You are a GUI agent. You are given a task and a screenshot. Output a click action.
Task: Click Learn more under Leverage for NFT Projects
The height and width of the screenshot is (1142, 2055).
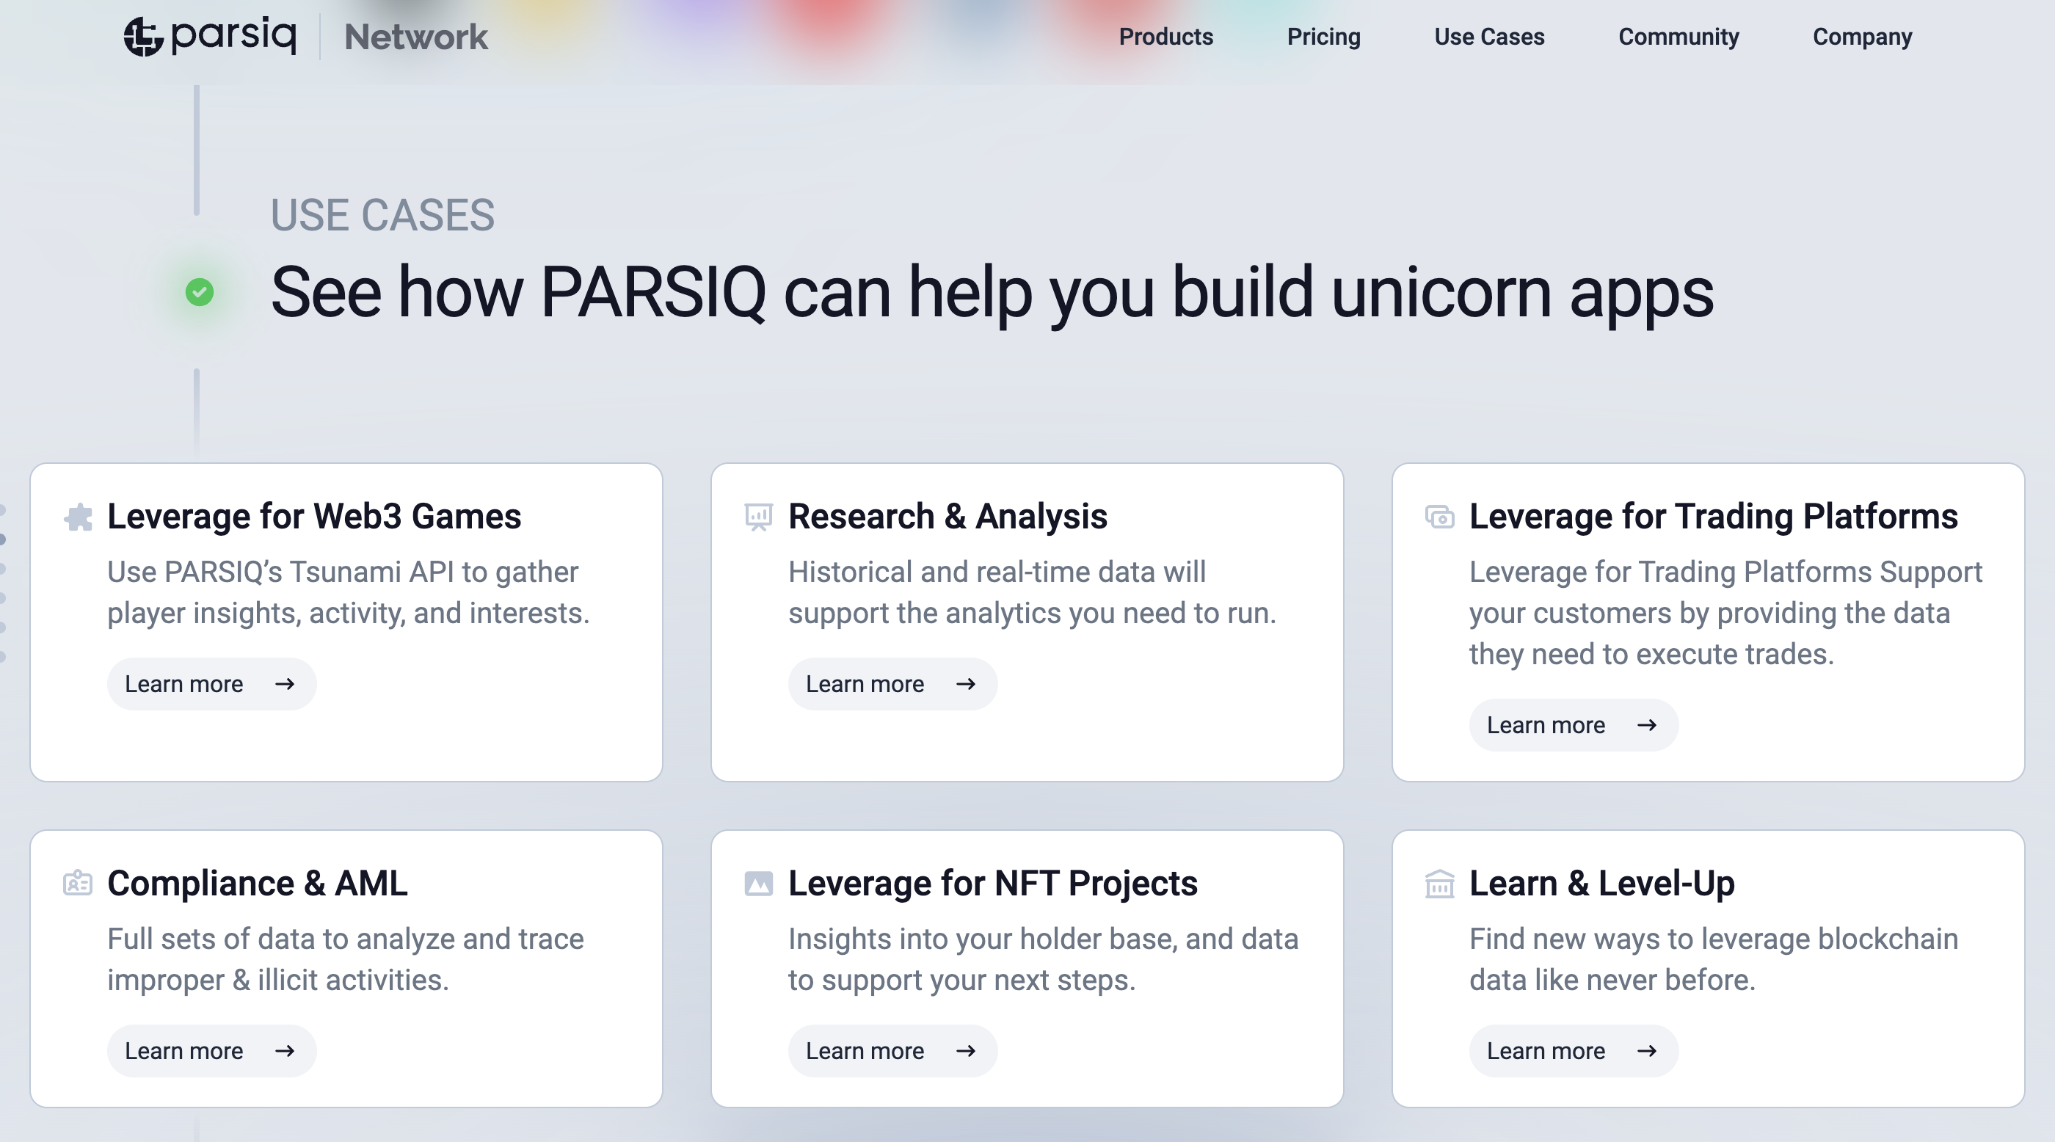pyautogui.click(x=891, y=1051)
